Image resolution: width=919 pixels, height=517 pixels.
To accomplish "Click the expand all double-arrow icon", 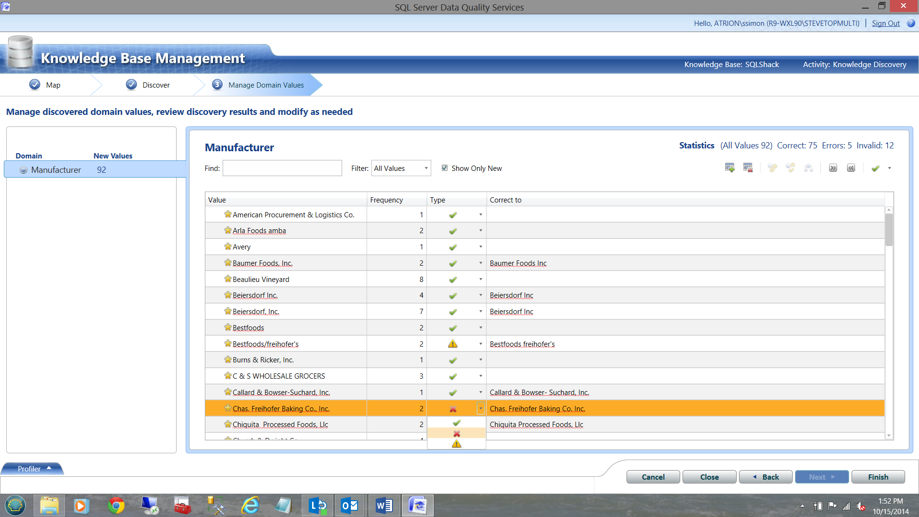I will 833,168.
